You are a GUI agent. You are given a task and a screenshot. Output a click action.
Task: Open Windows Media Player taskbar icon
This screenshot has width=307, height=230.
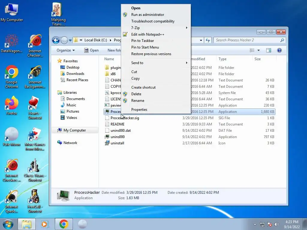coord(45,224)
